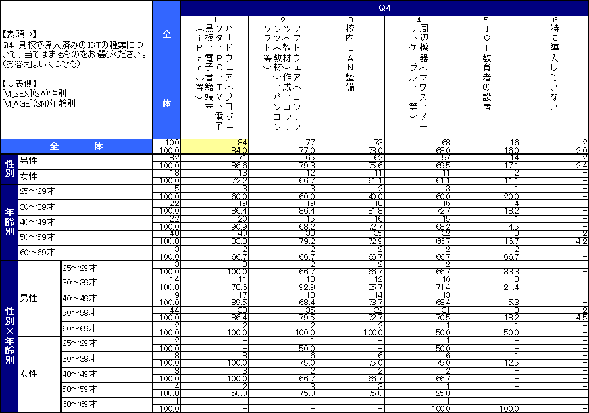This screenshot has width=589, height=413.
Task: Select the [M_AGE](SN)年齢別 side label text
Action: pyautogui.click(x=38, y=103)
